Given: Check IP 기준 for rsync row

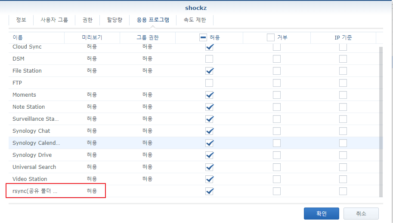Looking at the screenshot, I should [343, 191].
